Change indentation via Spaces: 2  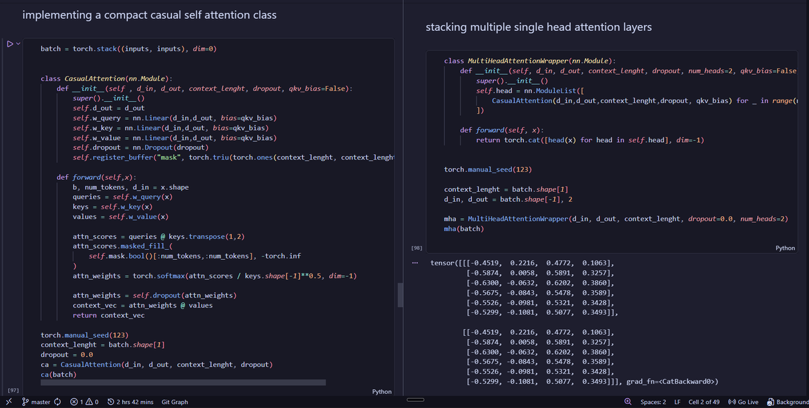pos(653,402)
